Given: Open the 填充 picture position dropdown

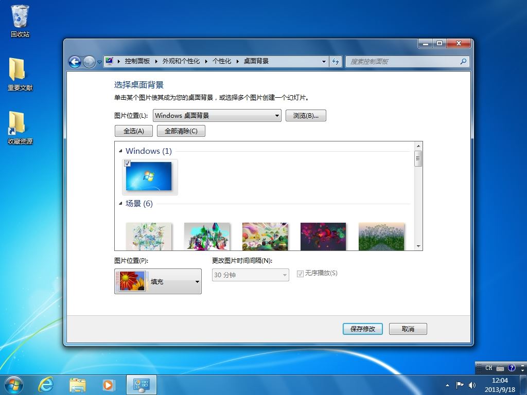Looking at the screenshot, I should click(158, 281).
